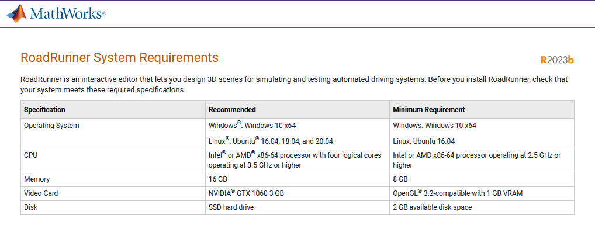
Task: Click the Video Card row label
Action: tap(41, 193)
